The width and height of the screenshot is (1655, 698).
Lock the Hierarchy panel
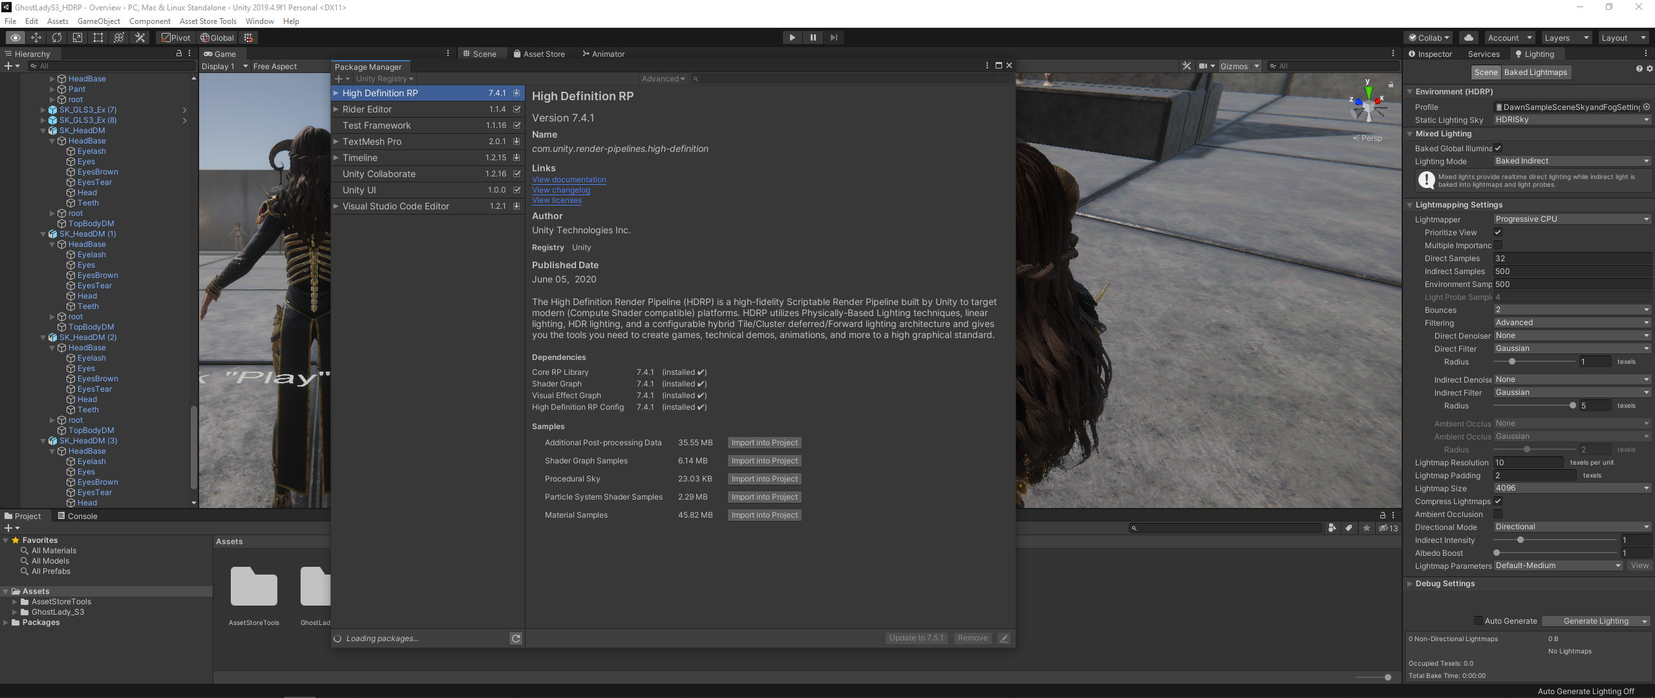point(179,54)
